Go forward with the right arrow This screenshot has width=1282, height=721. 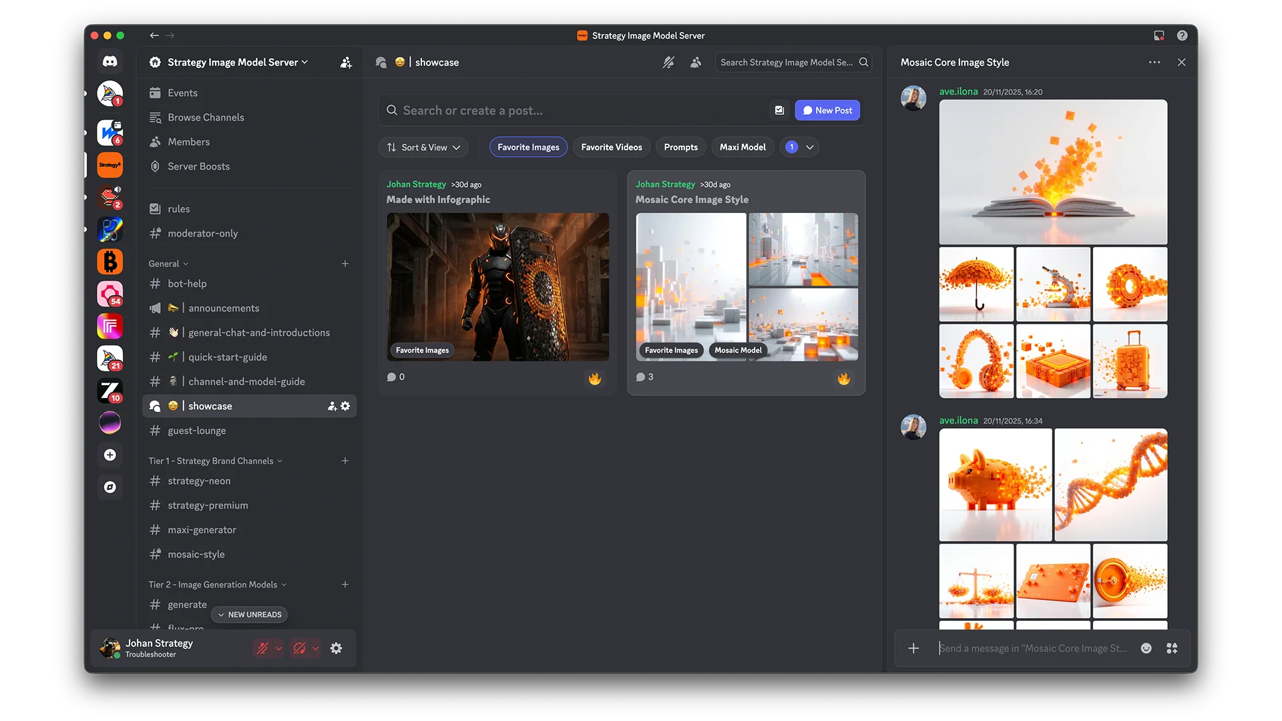click(170, 35)
